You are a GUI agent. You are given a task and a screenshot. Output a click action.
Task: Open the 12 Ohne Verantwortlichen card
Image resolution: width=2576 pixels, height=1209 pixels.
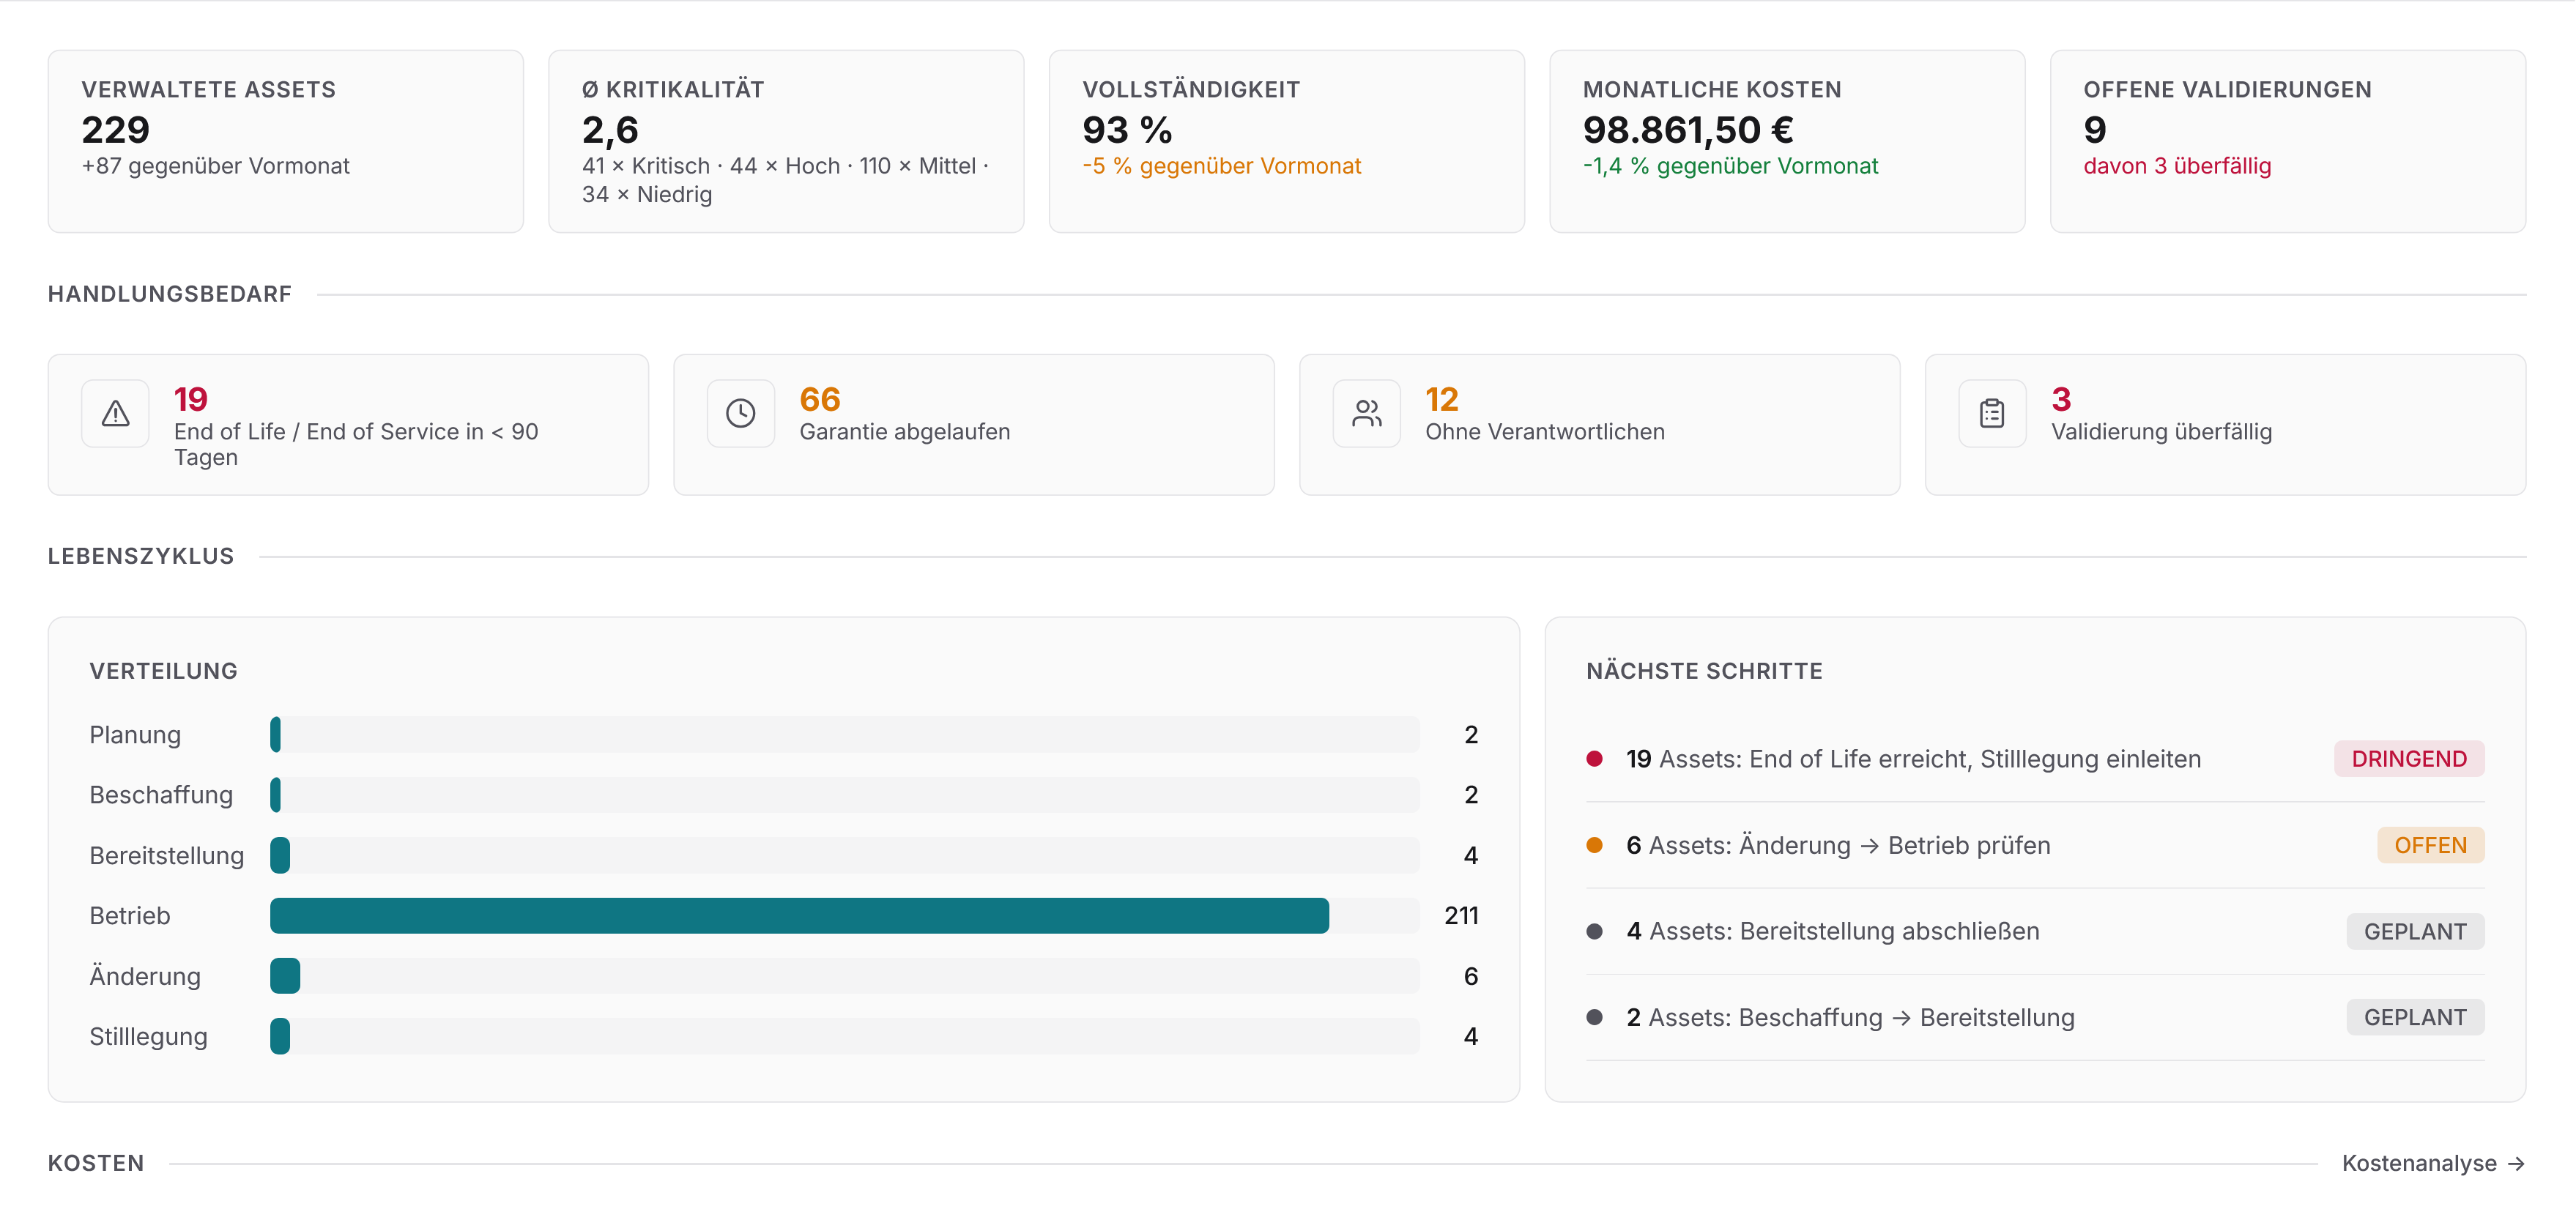pyautogui.click(x=1600, y=425)
